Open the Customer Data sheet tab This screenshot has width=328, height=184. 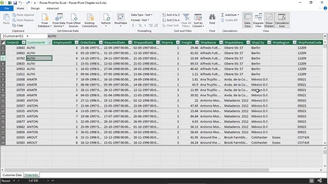coord(12,175)
